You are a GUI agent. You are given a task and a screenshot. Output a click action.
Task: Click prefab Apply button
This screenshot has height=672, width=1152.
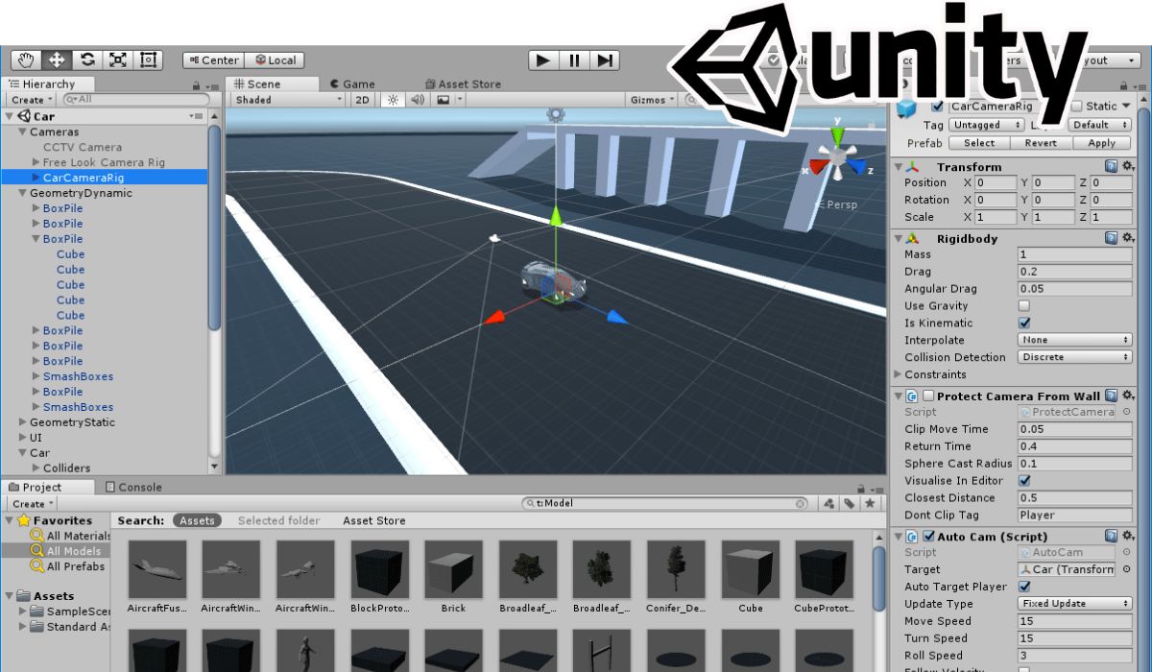click(1102, 143)
